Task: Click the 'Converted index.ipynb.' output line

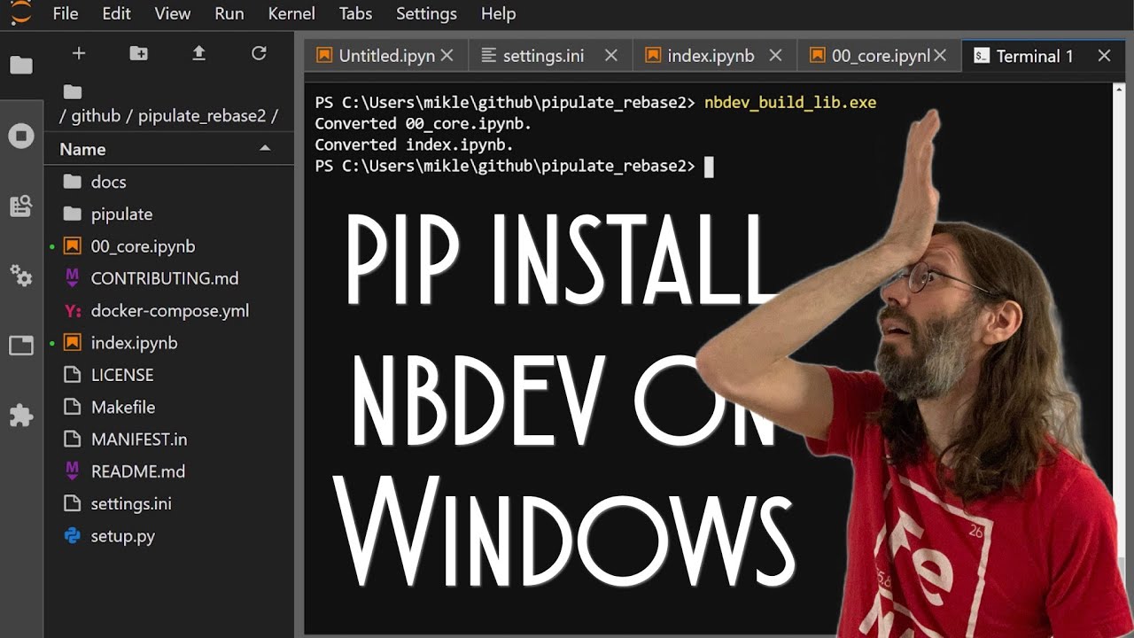Action: point(414,144)
